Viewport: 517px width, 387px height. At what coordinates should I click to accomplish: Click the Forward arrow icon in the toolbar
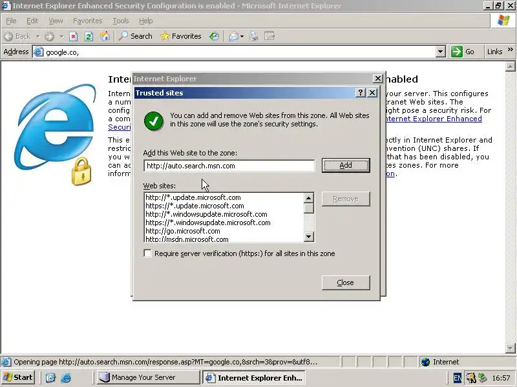[50, 36]
